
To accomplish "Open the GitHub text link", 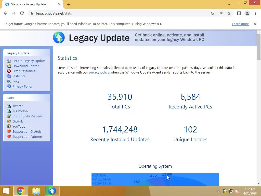I will tap(18, 121).
